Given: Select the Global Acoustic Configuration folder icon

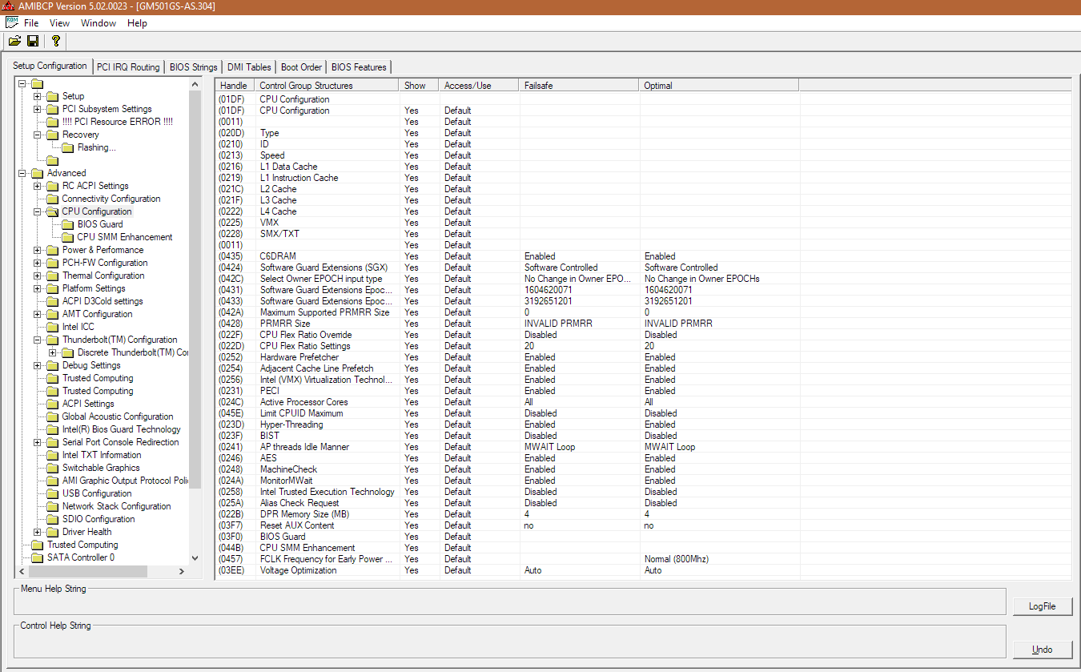Looking at the screenshot, I should point(52,416).
